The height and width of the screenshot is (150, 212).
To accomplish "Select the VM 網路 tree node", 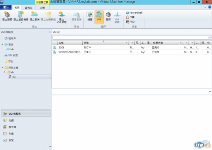I will click(11, 55).
